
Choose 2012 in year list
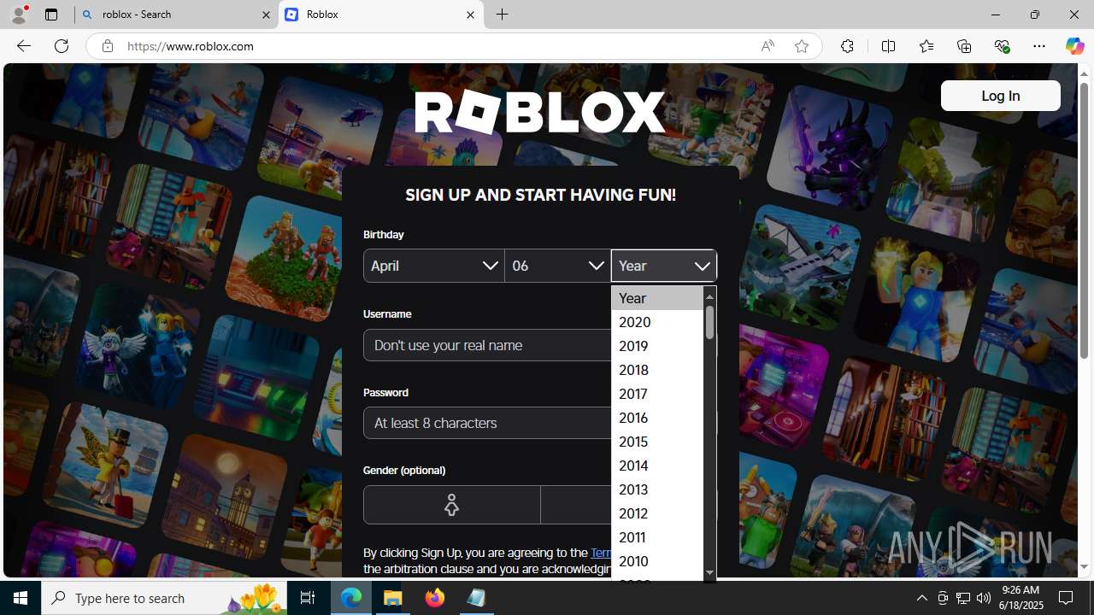[657, 513]
